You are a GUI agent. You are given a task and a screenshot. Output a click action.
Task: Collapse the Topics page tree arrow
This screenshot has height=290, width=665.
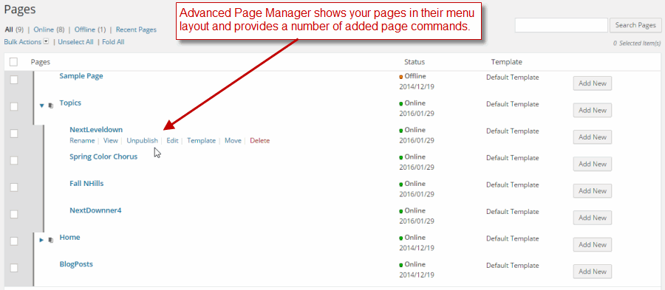(x=41, y=106)
